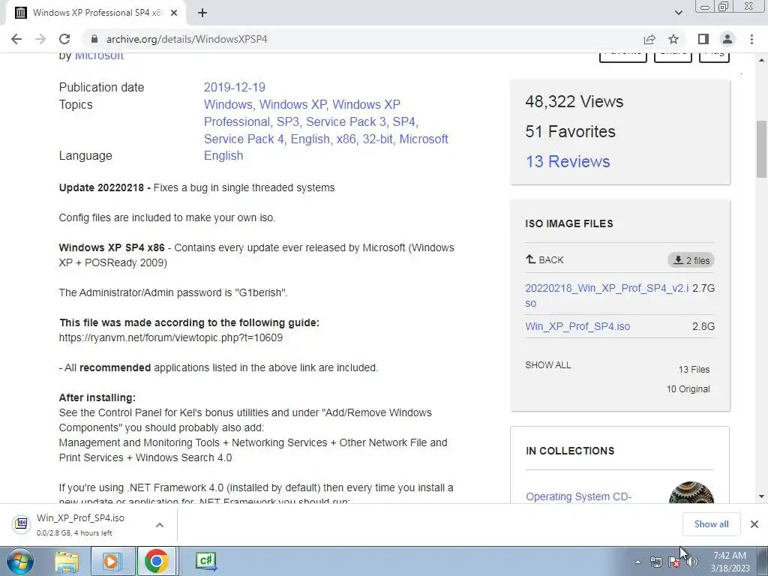Click the padlock site info icon
Screen dimensions: 768x576
pyautogui.click(x=94, y=39)
